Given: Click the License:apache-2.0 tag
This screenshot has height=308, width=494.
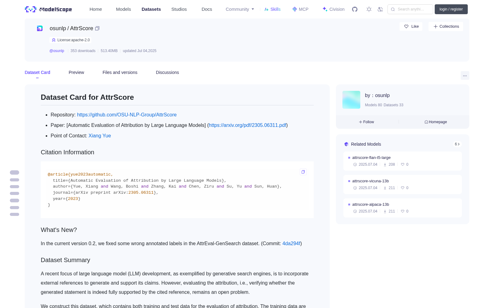Looking at the screenshot, I should click(70, 40).
